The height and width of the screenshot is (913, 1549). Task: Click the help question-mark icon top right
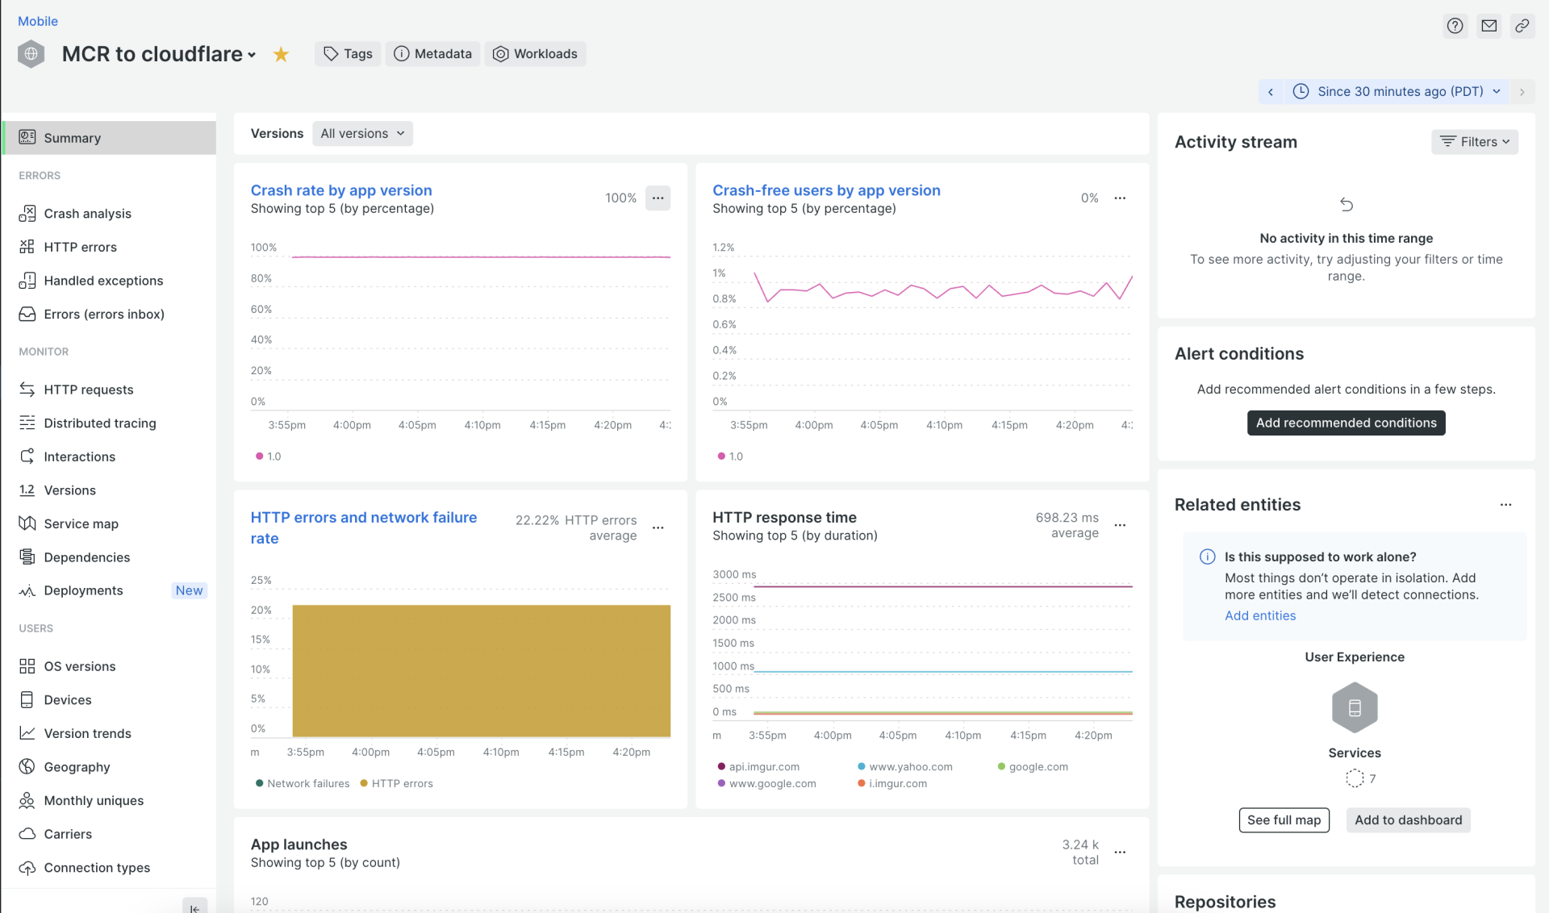click(x=1455, y=25)
